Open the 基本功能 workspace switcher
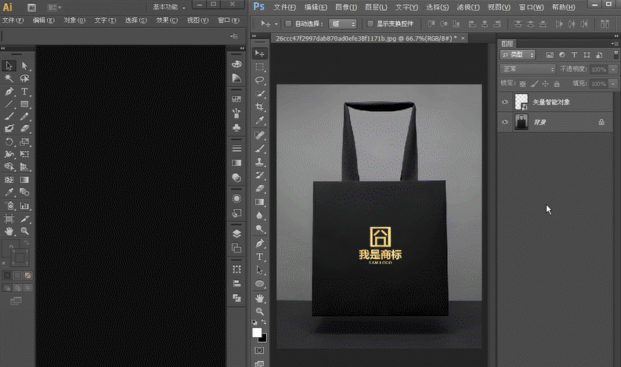Screen dimensions: 621x367 point(169,7)
